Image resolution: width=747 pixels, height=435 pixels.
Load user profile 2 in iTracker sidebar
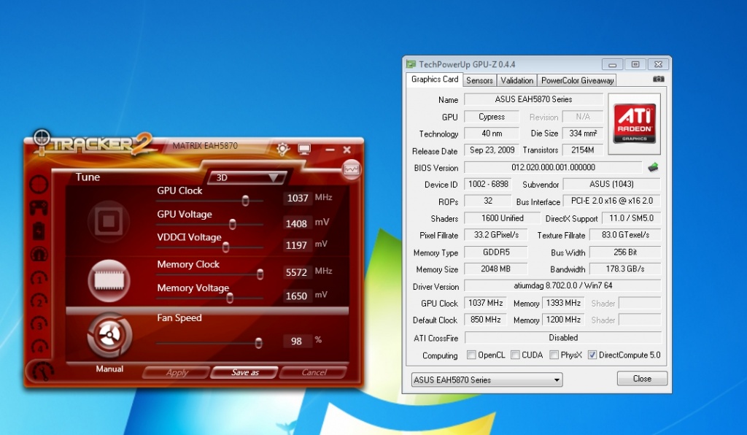coord(39,301)
